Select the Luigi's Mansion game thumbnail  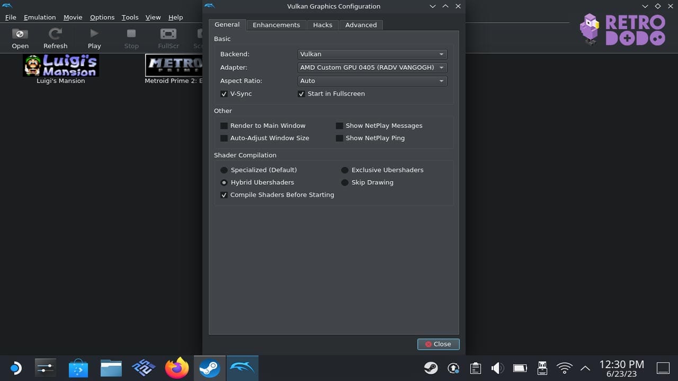coord(61,65)
